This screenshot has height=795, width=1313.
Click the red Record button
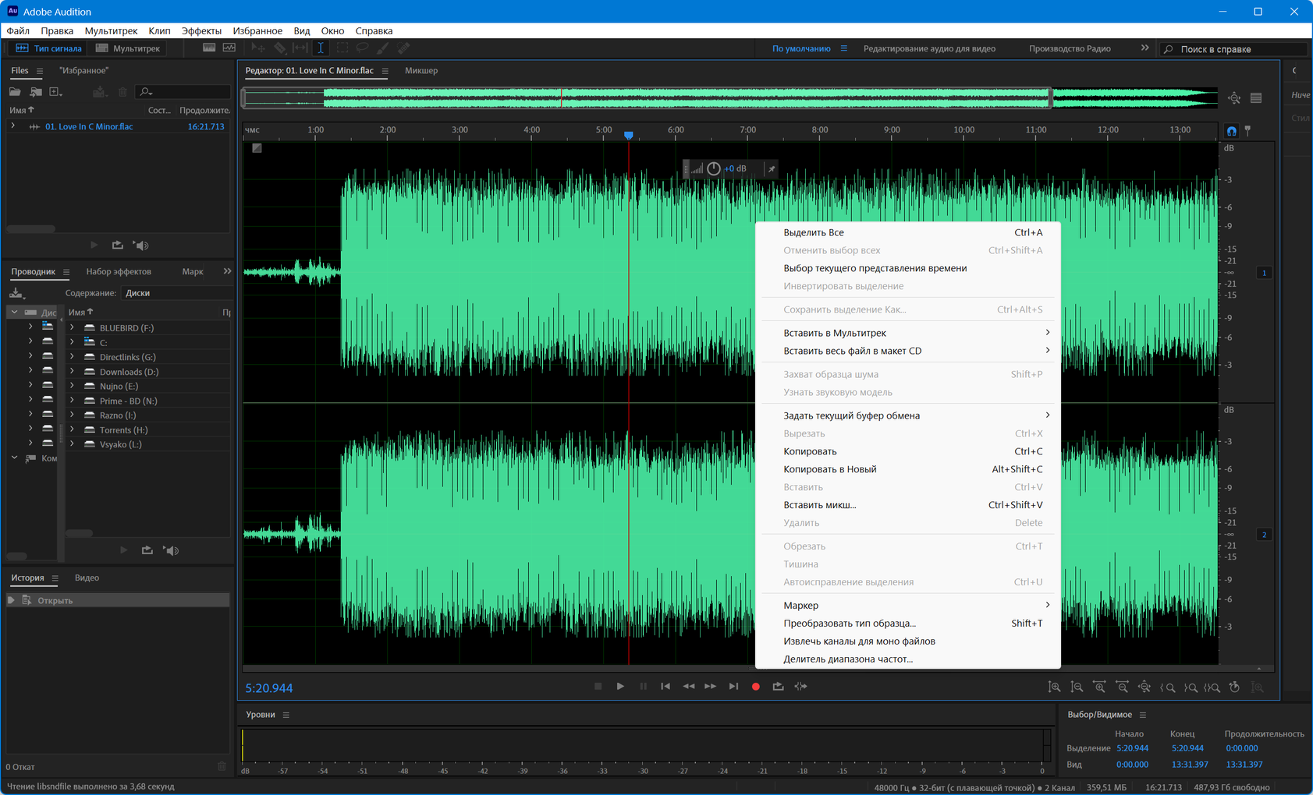pyautogui.click(x=755, y=687)
